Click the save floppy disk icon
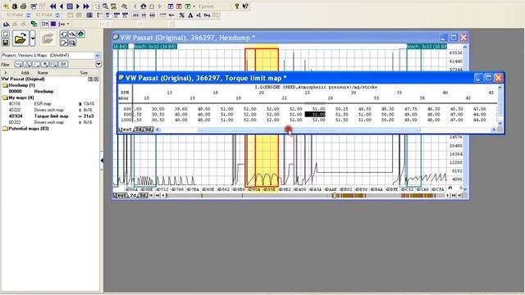Viewport: 525px width, 295px height. point(6,43)
